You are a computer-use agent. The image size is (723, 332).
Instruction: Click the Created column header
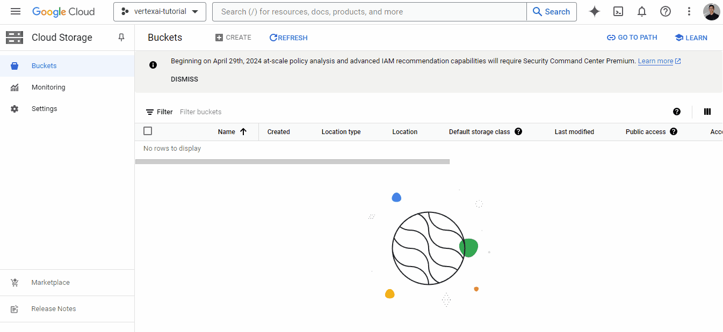click(279, 132)
